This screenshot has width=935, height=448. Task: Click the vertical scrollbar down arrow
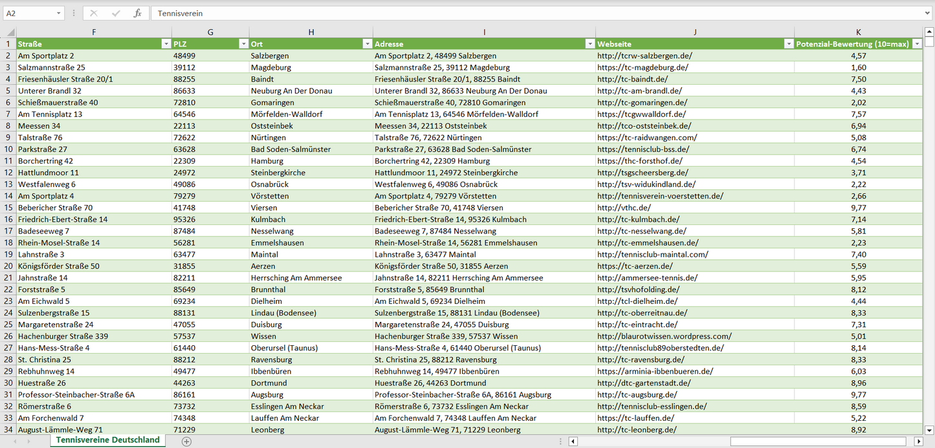pos(929,429)
